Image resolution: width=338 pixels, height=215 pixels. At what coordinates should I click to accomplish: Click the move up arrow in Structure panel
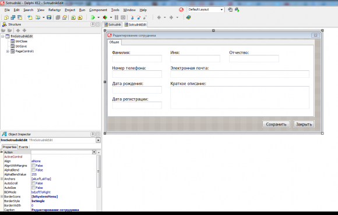18,31
